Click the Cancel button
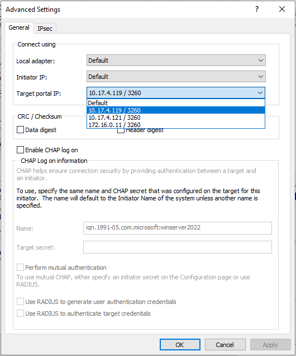The width and height of the screenshot is (296, 356). 225,345
